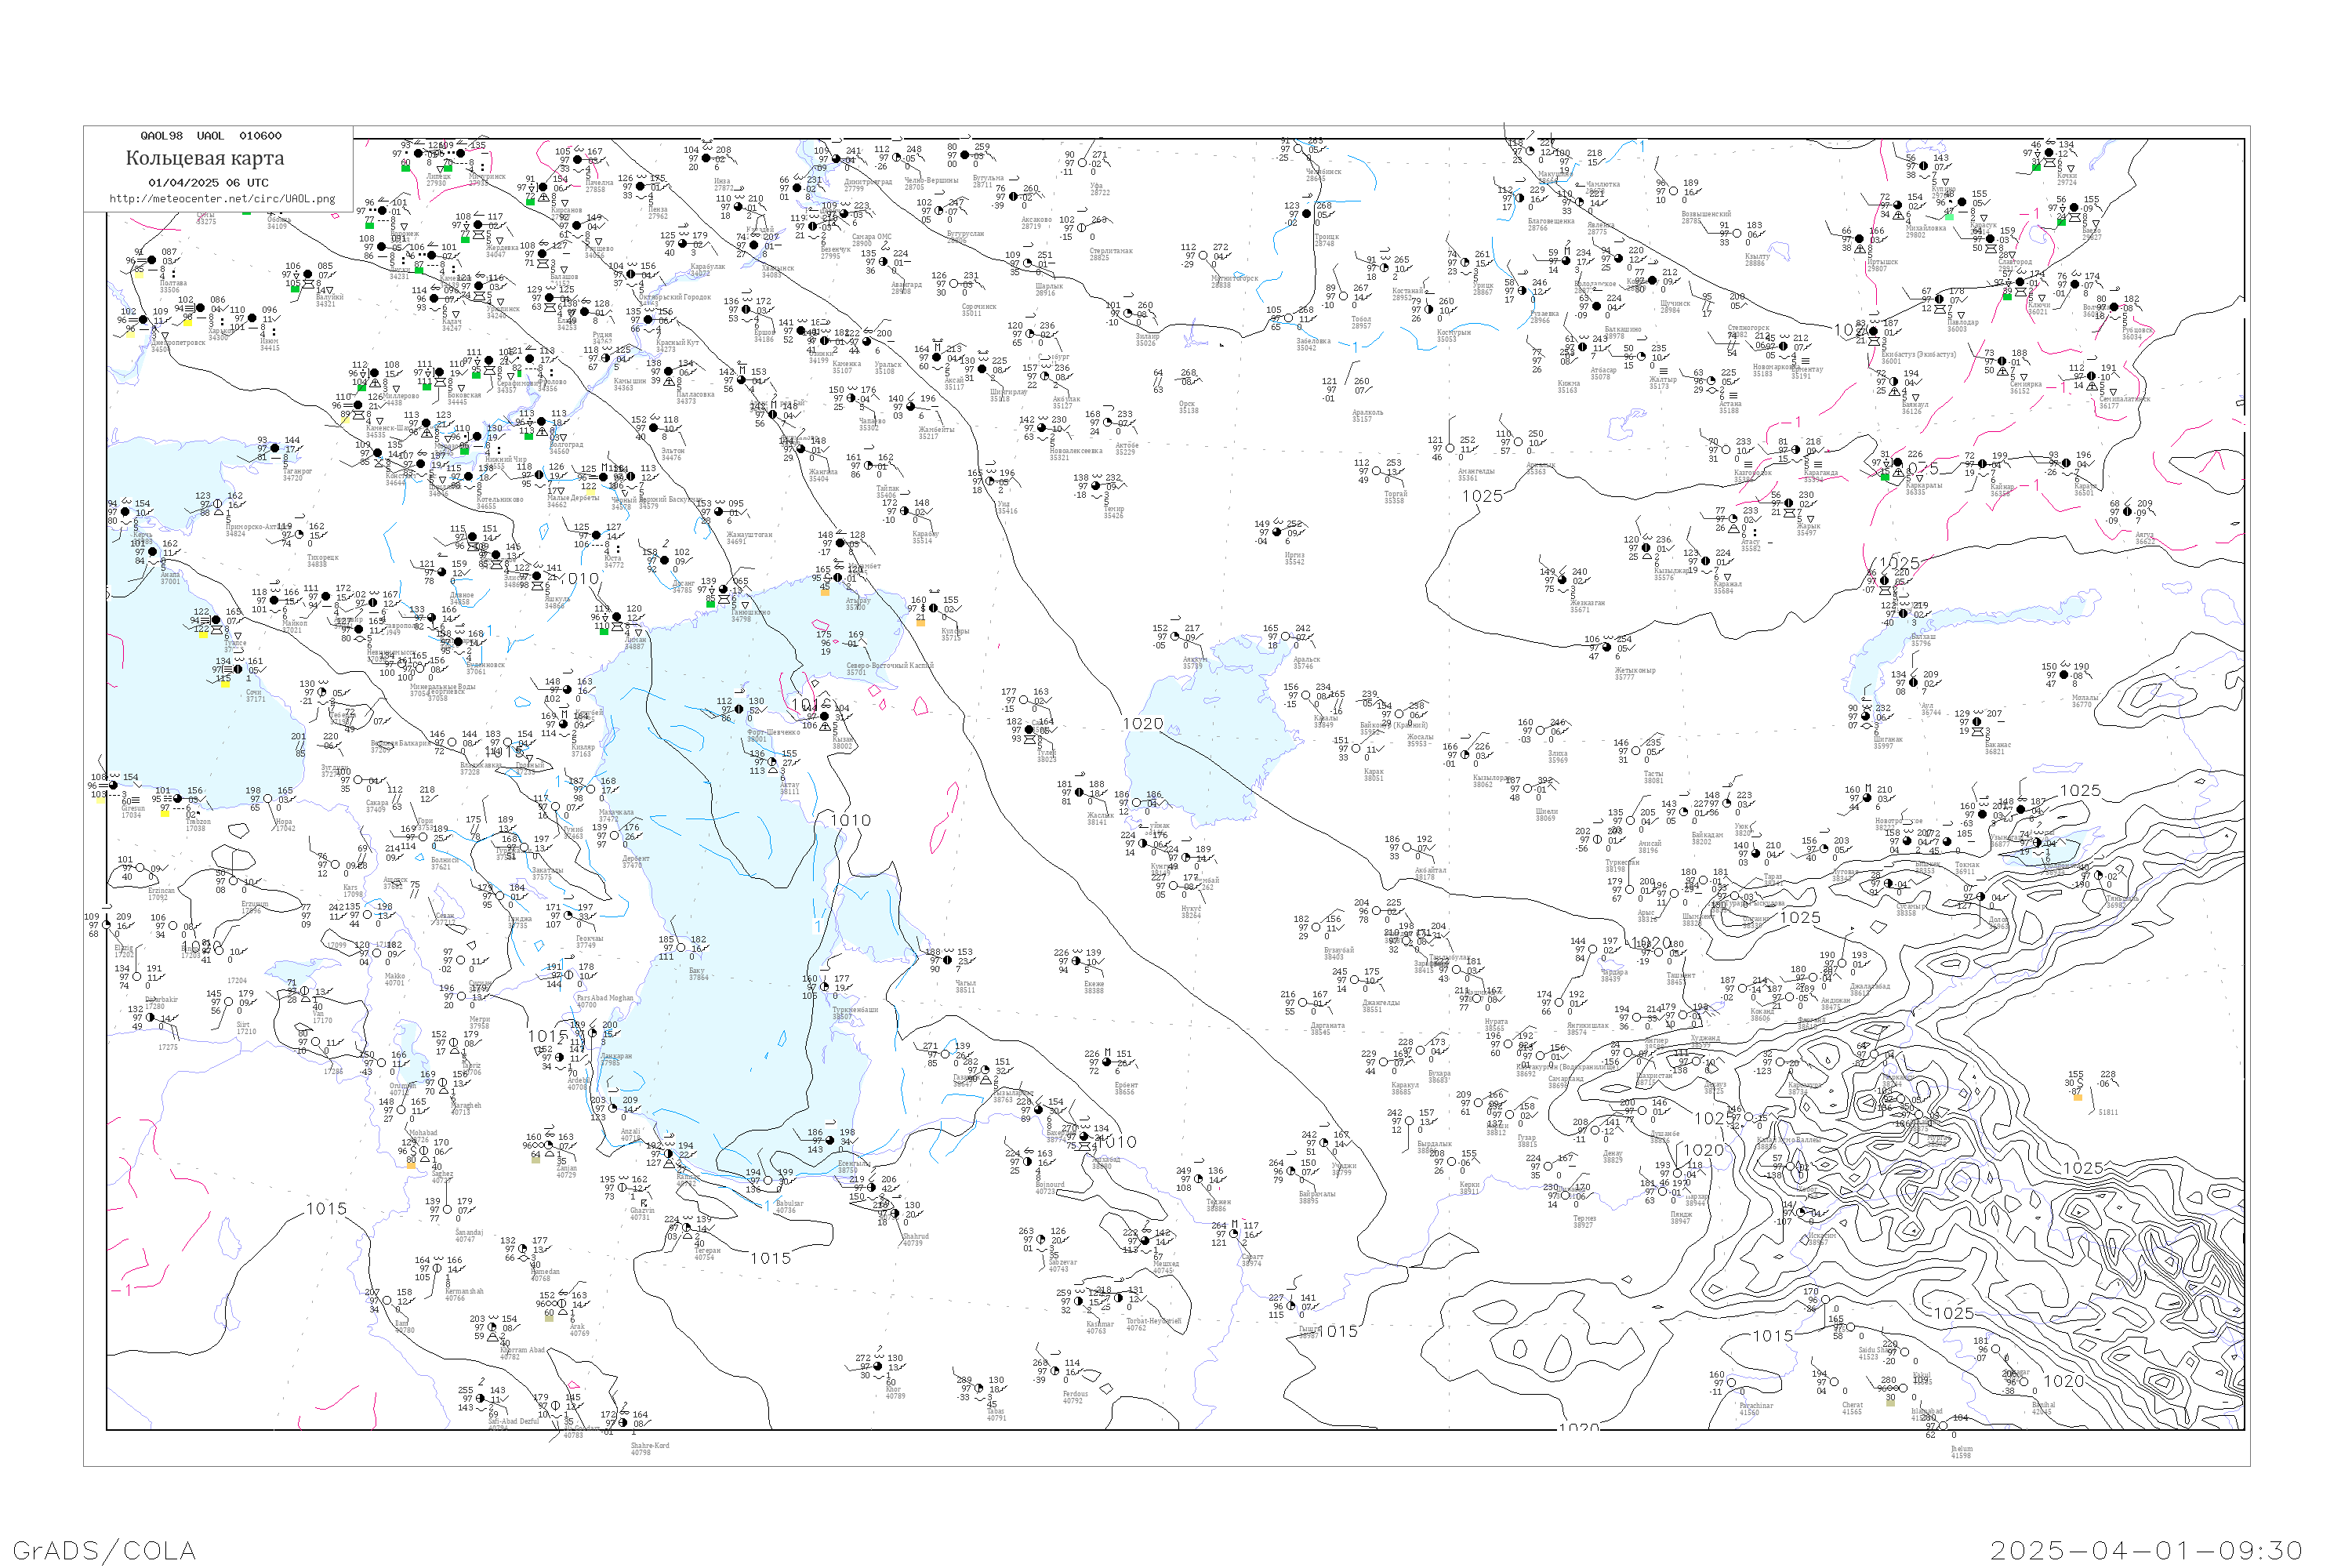This screenshot has width=2352, height=1568.
Task: Click the Валуйки 34321 station circle
Action: pyautogui.click(x=308, y=275)
